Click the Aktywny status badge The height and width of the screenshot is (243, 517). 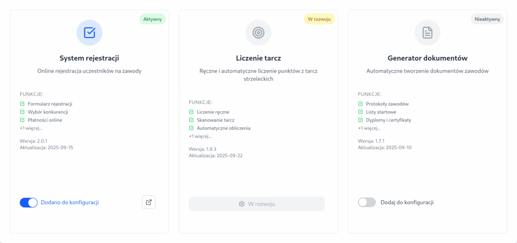pyautogui.click(x=152, y=19)
